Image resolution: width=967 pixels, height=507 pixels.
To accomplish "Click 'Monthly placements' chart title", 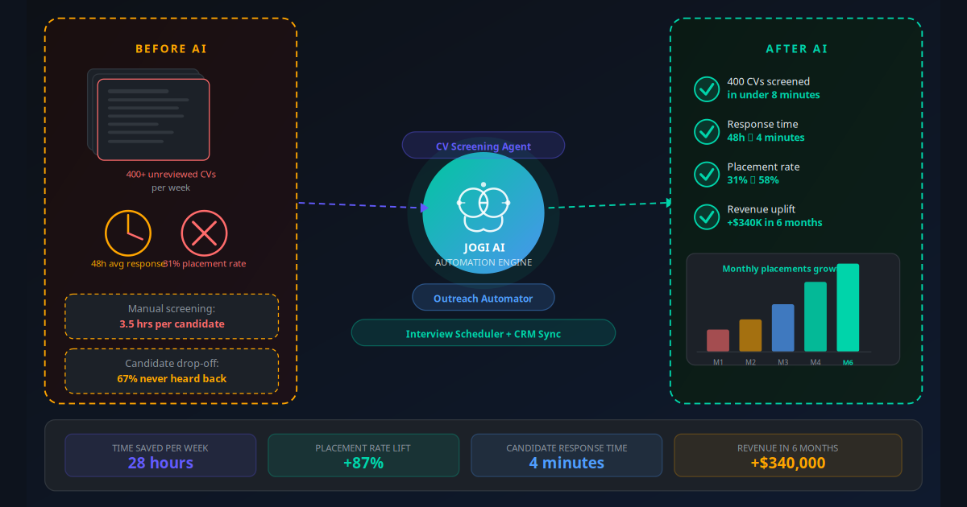I will pos(779,269).
